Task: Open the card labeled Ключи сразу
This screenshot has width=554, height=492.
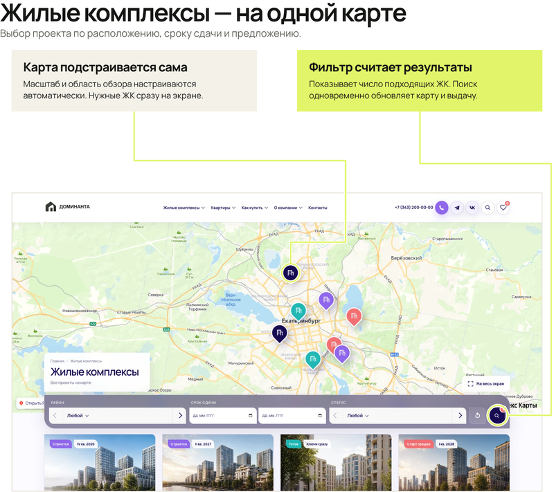Action: [336, 463]
